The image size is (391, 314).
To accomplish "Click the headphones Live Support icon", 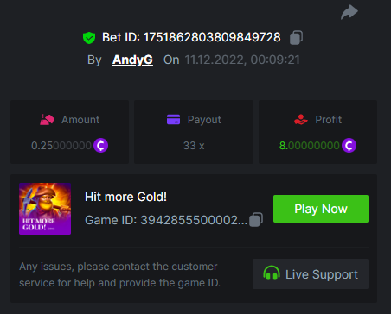I will (x=272, y=273).
